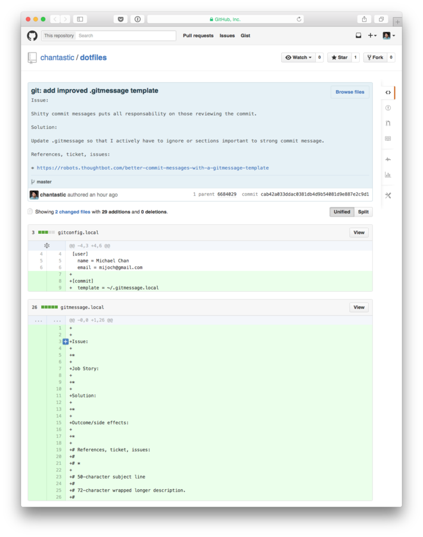Open the chantastic author name link
The image size is (423, 537).
pyautogui.click(x=53, y=195)
